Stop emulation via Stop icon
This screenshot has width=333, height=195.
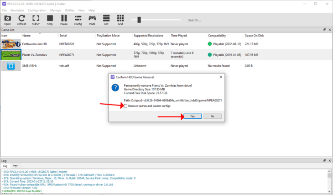50,20
